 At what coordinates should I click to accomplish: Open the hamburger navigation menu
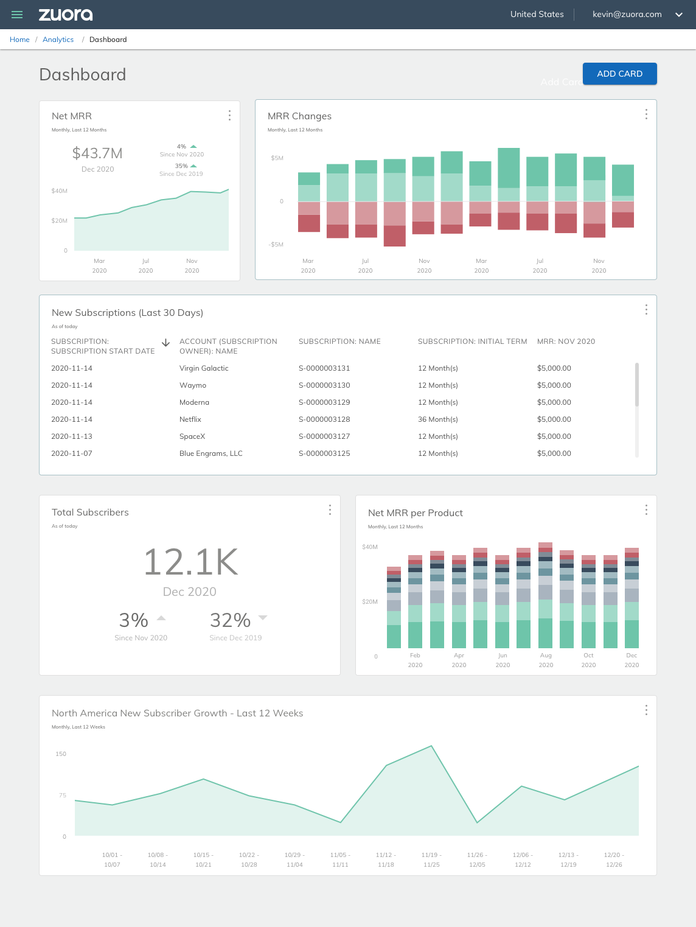point(17,15)
